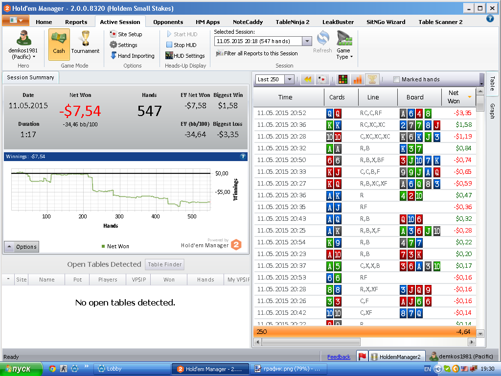The image size is (501, 376).
Task: Open the Lobby taskbar window
Action: click(x=131, y=369)
